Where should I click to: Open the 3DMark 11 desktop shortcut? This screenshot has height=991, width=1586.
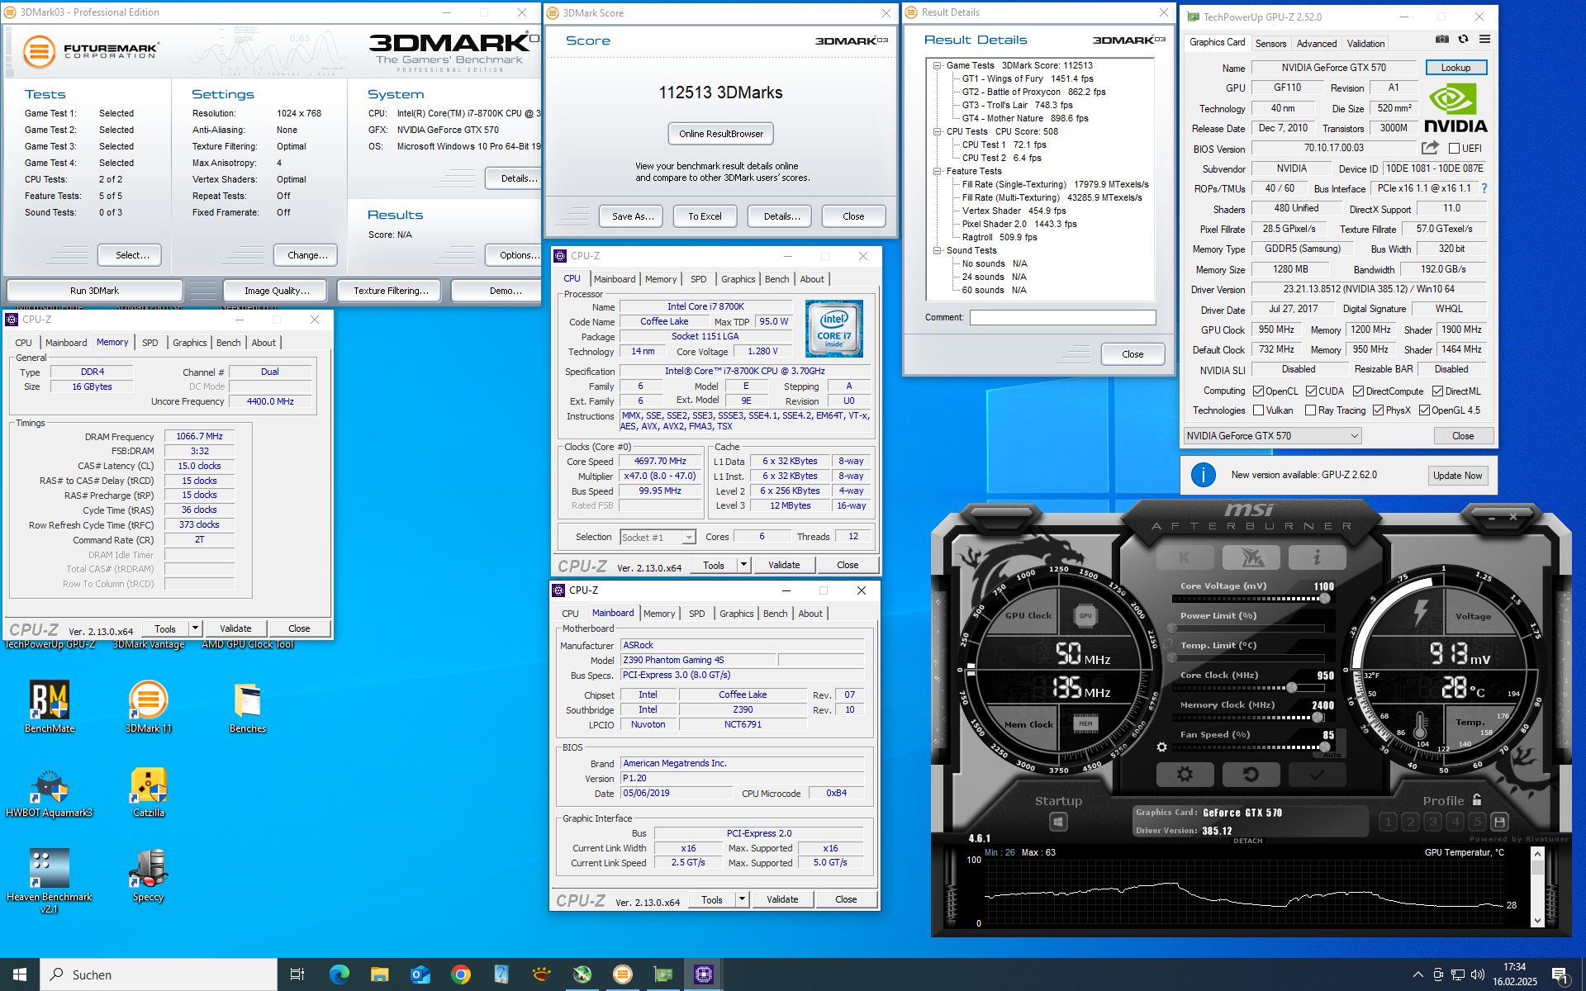[x=149, y=708]
